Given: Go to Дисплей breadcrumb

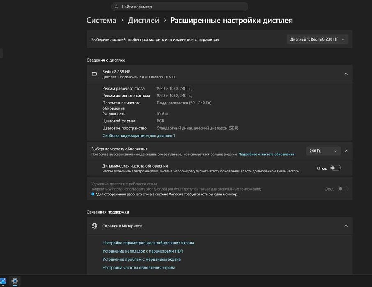Looking at the screenshot, I should click(x=144, y=20).
